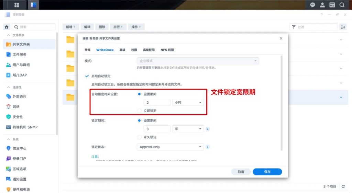Click the 保存 save button
This screenshot has height=193, width=352.
[x=267, y=172]
